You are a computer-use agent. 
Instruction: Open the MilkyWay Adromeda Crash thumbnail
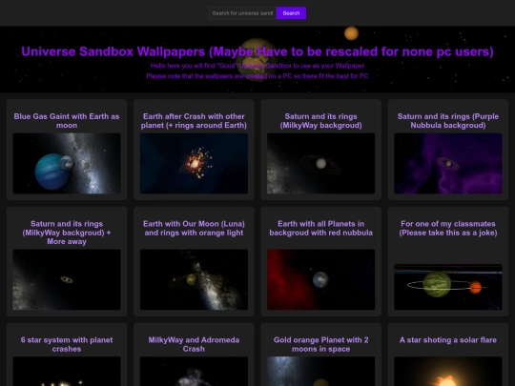(x=194, y=372)
